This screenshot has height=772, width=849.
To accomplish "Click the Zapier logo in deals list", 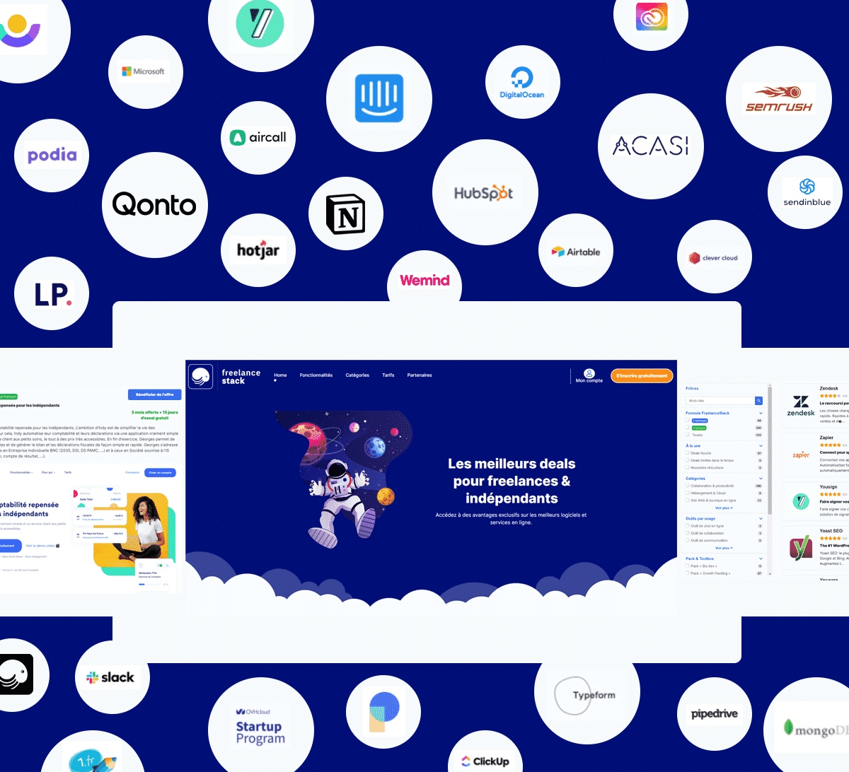I will click(x=801, y=455).
